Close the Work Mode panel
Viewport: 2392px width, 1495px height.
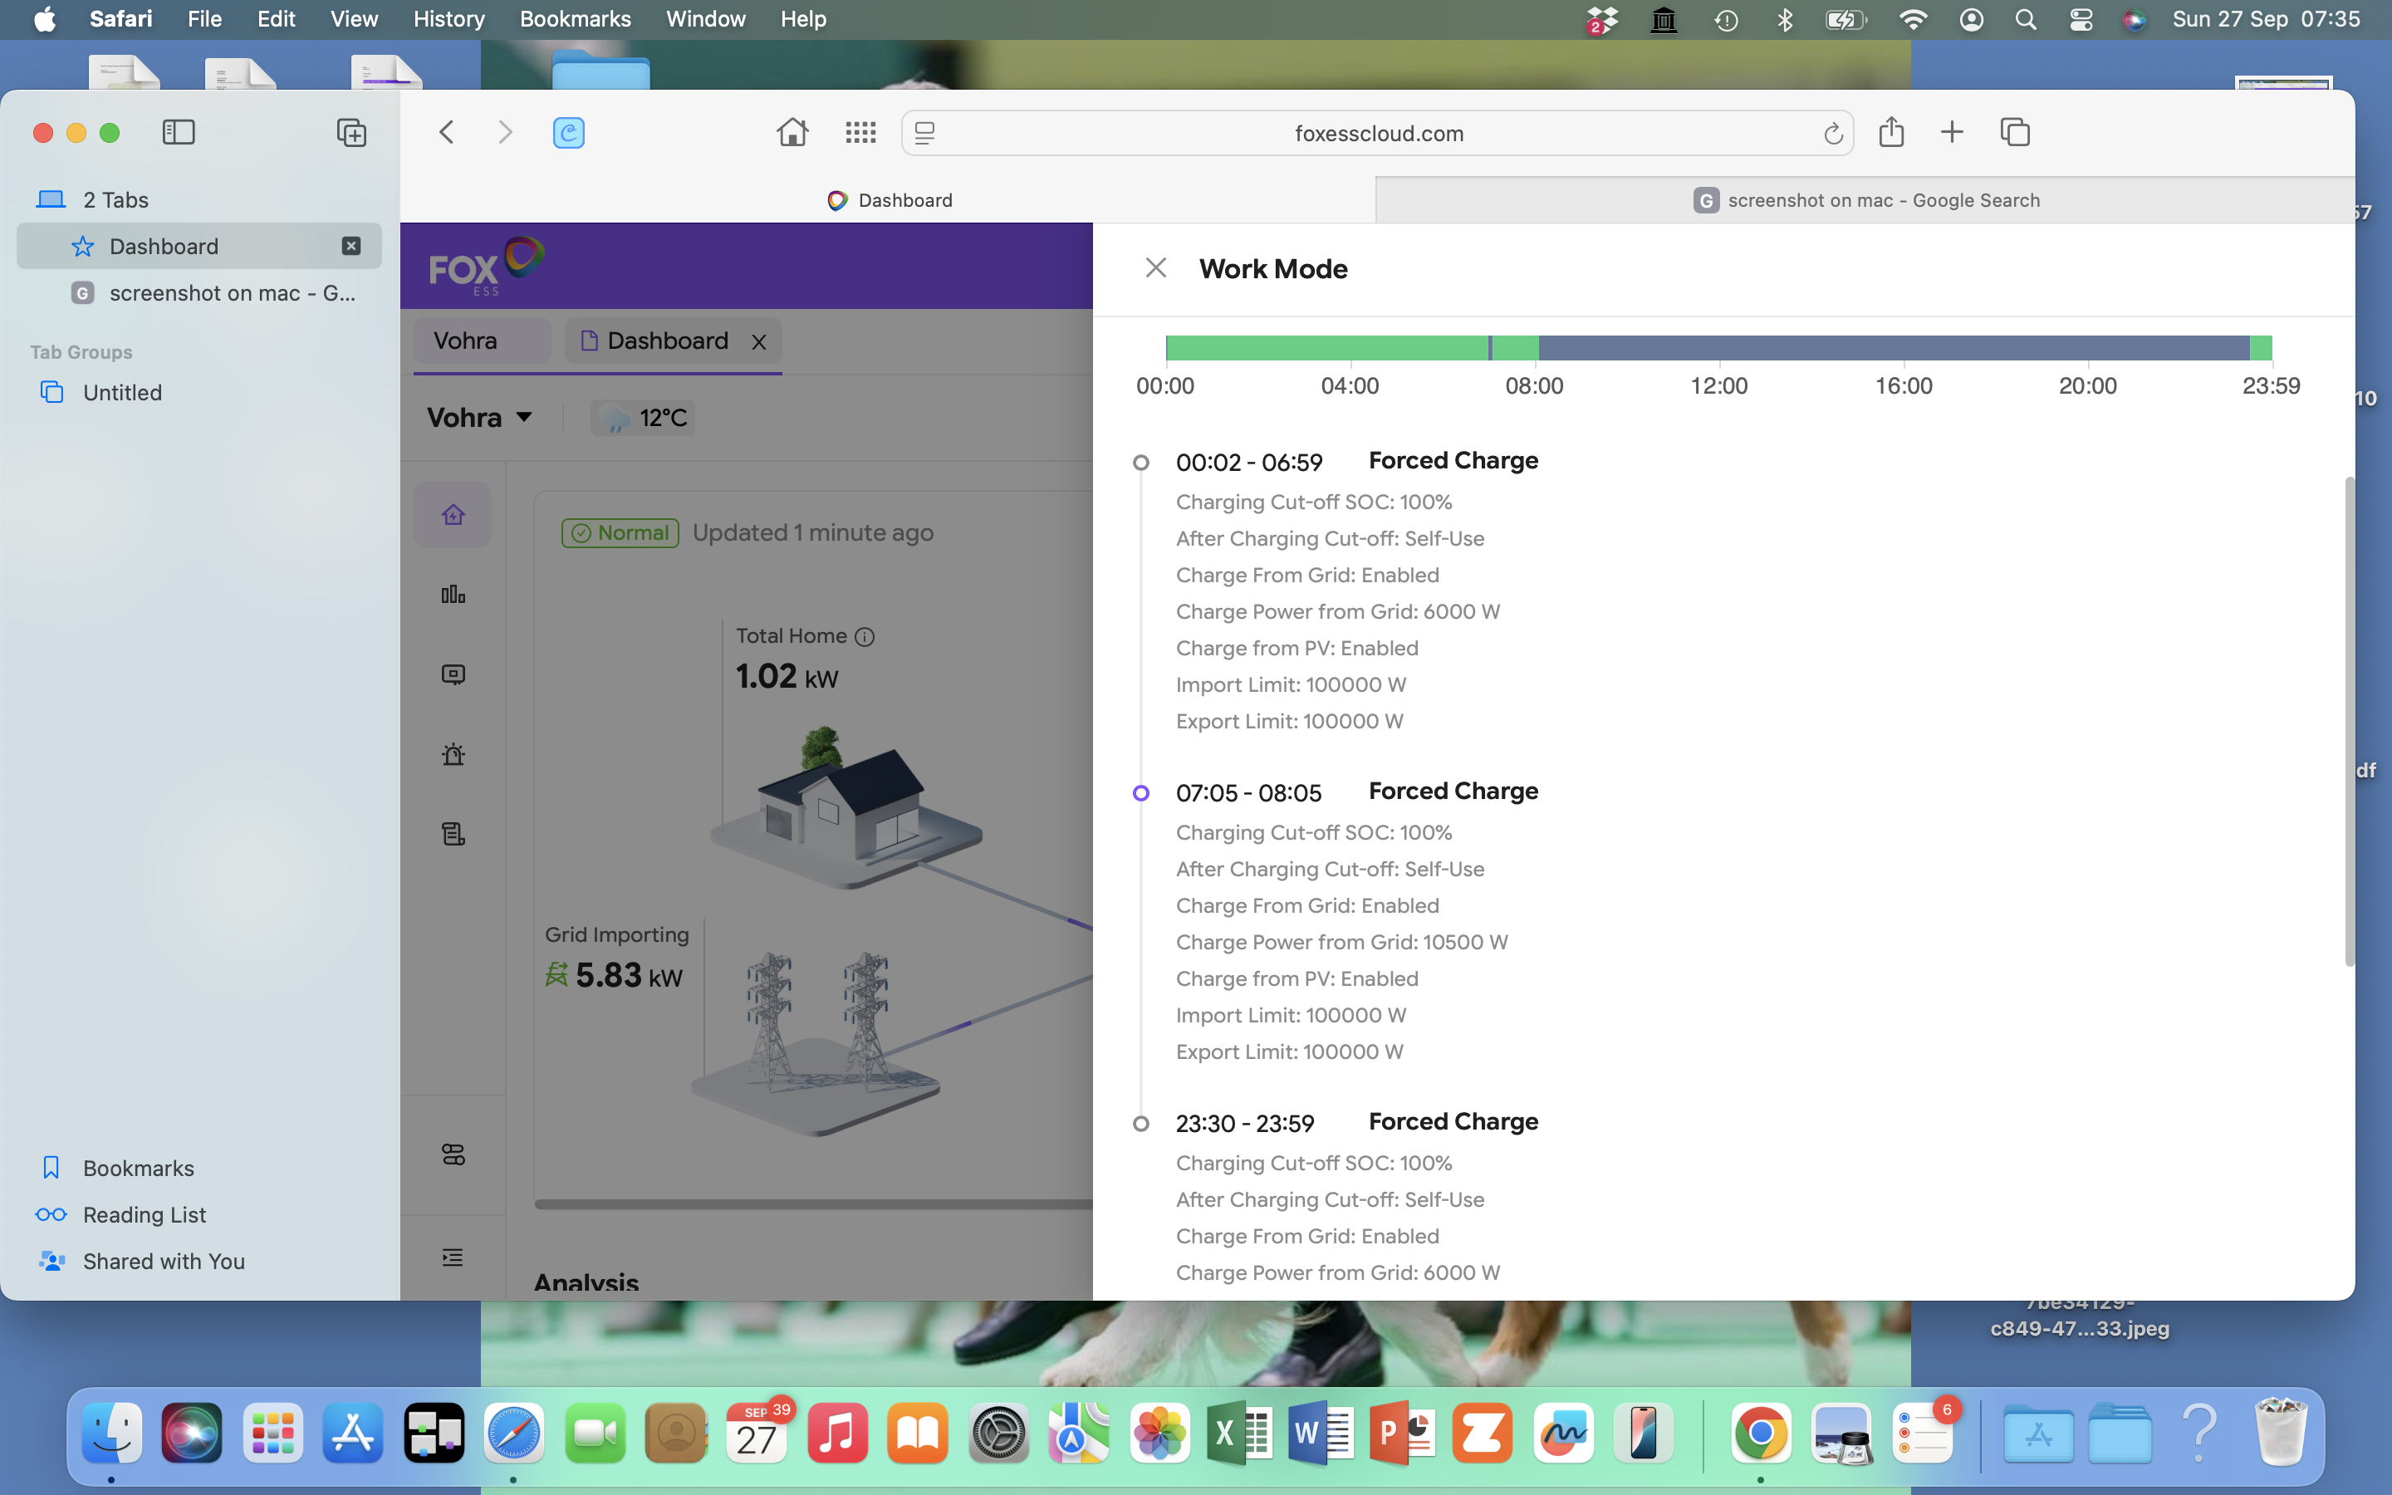(x=1155, y=268)
